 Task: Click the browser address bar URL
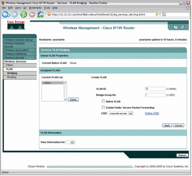pyautogui.click(x=98, y=14)
